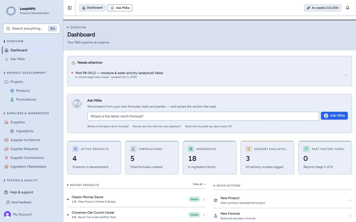Click the AI credits 0/2,000 button

pyautogui.click(x=322, y=8)
